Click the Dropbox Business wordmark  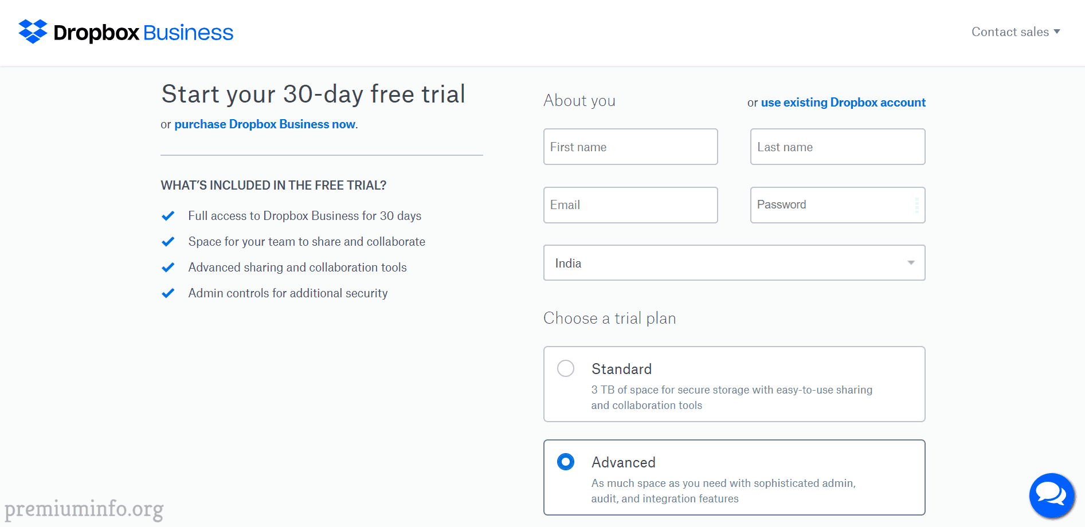[x=143, y=33]
